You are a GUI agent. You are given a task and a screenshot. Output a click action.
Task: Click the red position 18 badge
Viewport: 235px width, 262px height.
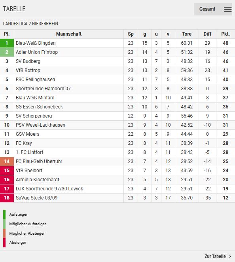click(7, 198)
